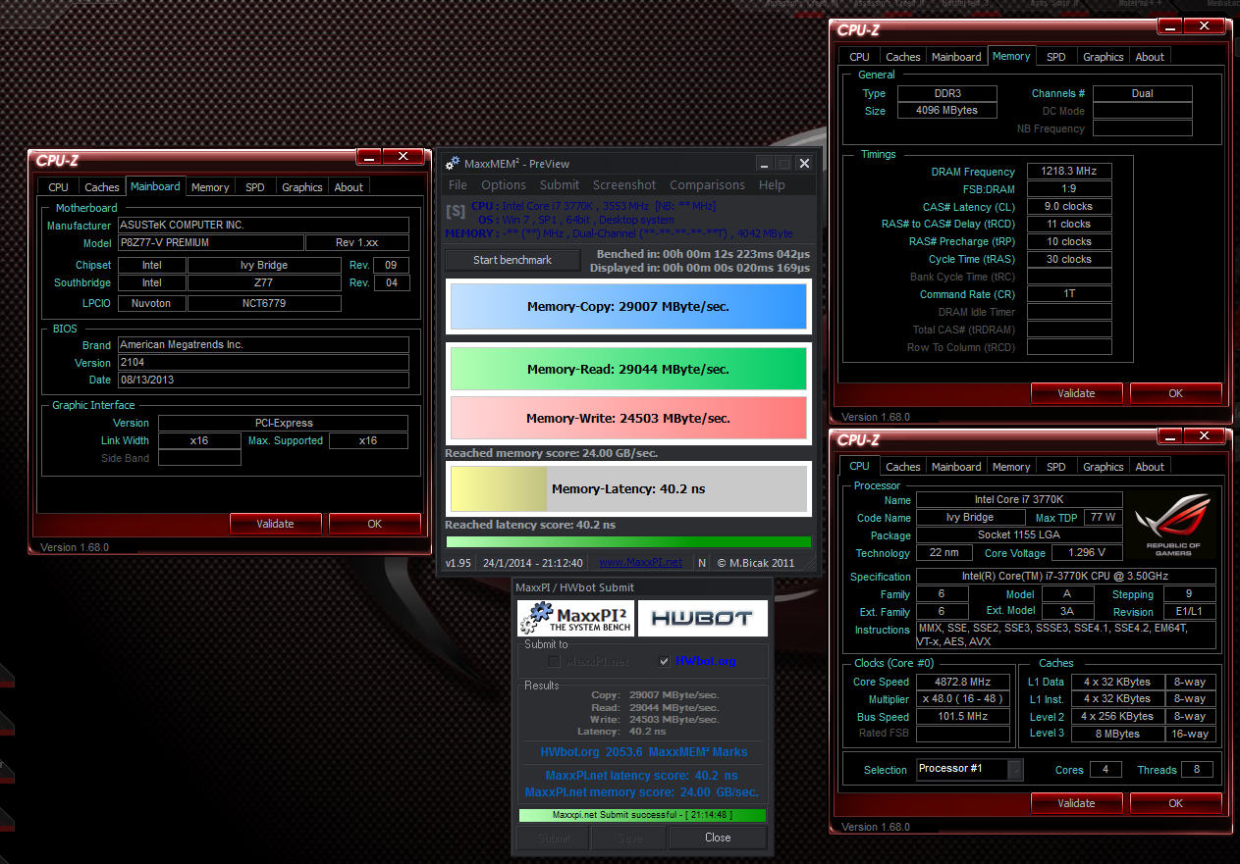Image resolution: width=1240 pixels, height=864 pixels.
Task: Click the blue Memory-Copy result bar
Action: (x=628, y=306)
